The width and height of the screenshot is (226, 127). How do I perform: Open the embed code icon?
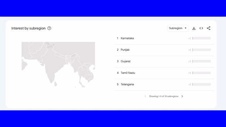click(201, 28)
